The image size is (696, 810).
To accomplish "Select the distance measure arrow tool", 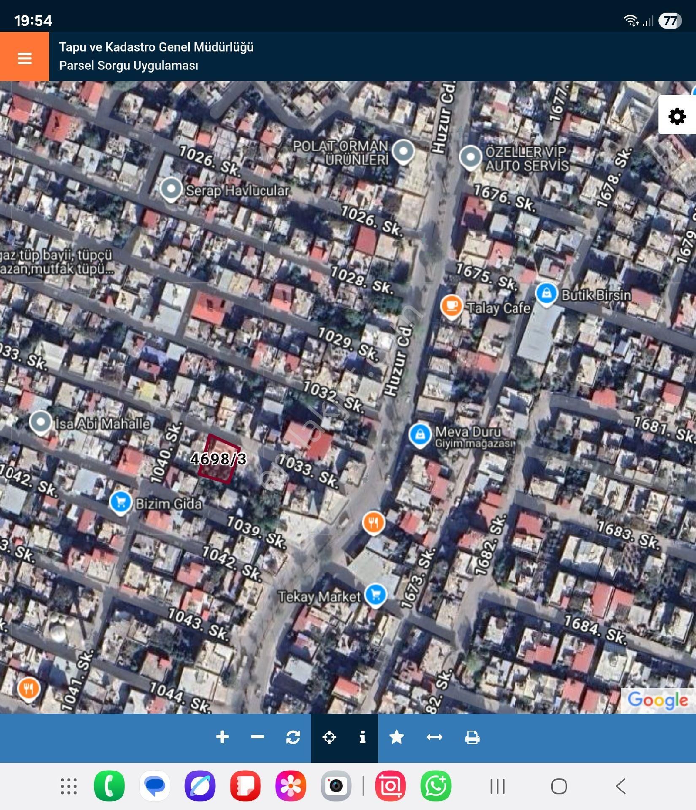I will coord(434,737).
